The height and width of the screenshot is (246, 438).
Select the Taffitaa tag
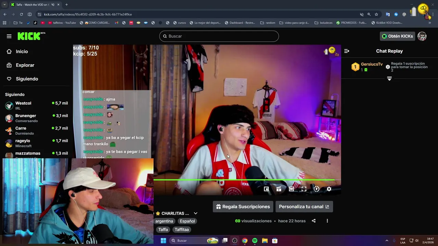[182, 230]
